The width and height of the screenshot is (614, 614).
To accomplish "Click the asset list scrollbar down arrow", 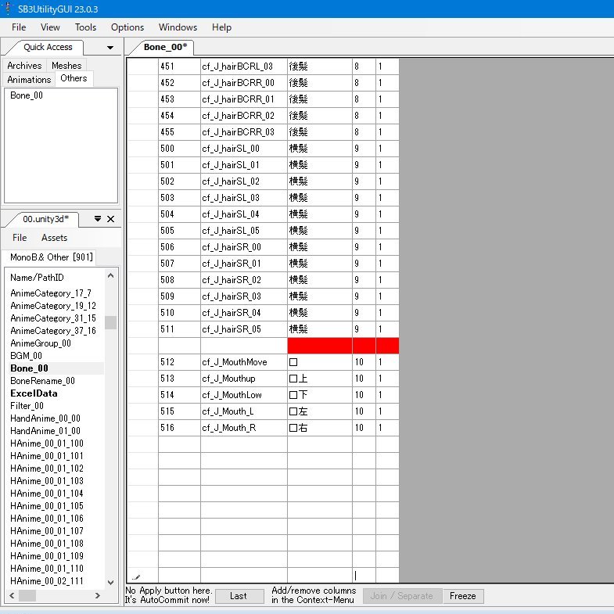I will (x=111, y=580).
